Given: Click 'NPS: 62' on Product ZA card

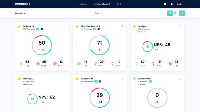Looking at the screenshot, I should tap(47, 97).
